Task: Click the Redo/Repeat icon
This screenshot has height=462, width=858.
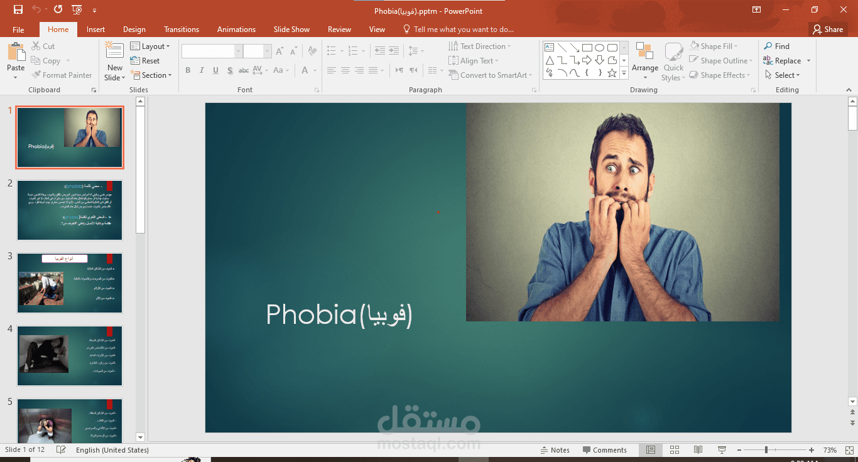Action: 58,9
